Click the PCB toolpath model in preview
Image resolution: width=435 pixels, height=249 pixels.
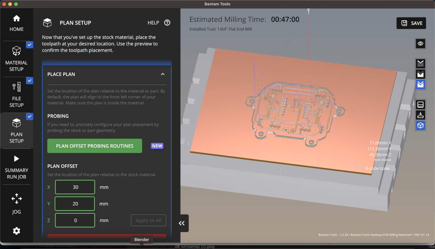coord(295,114)
